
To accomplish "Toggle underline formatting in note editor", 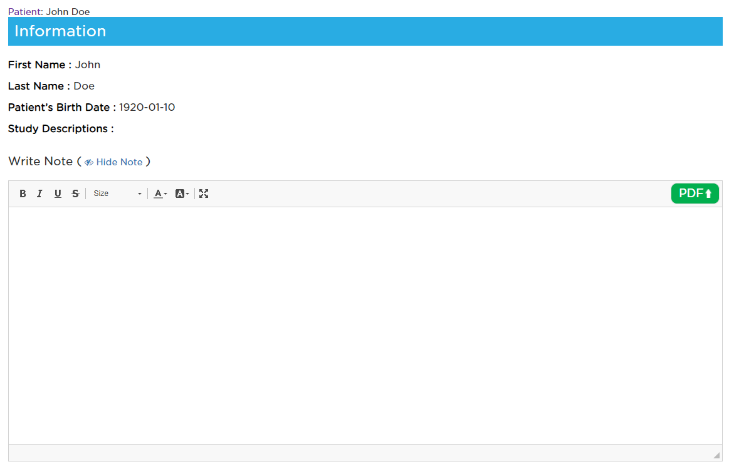I will (58, 193).
